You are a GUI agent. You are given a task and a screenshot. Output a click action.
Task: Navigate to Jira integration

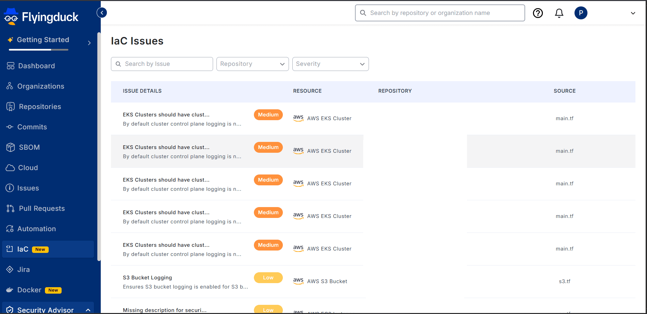click(23, 270)
